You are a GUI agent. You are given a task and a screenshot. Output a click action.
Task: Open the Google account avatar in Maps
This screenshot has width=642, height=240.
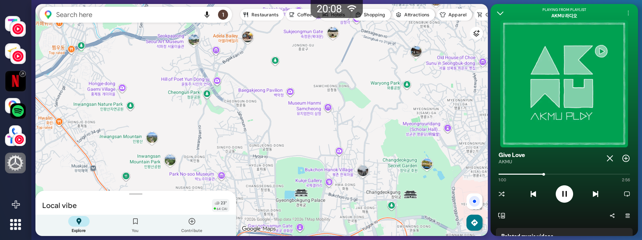click(223, 15)
